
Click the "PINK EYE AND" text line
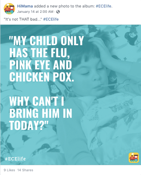point(41,65)
